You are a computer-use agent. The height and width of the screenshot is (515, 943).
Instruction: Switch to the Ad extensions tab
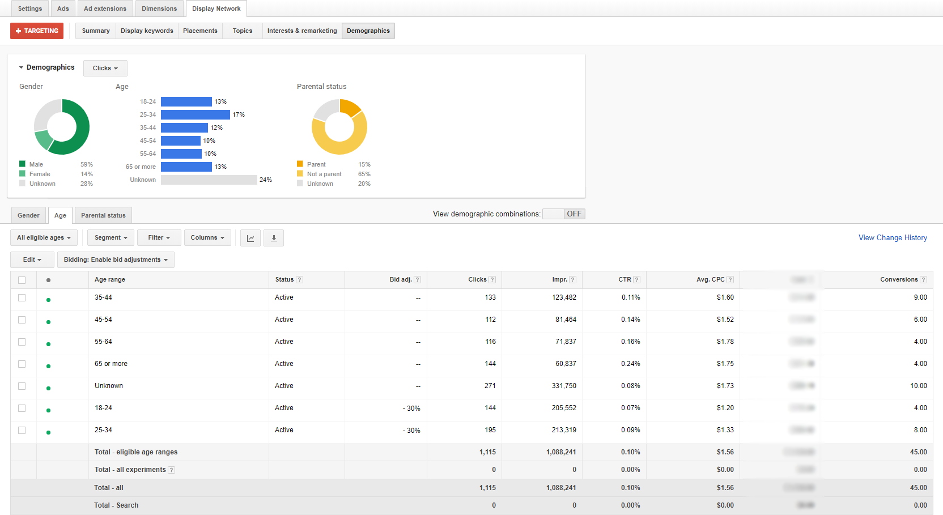[x=105, y=8]
